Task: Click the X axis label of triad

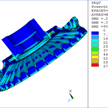Action: (70, 91)
